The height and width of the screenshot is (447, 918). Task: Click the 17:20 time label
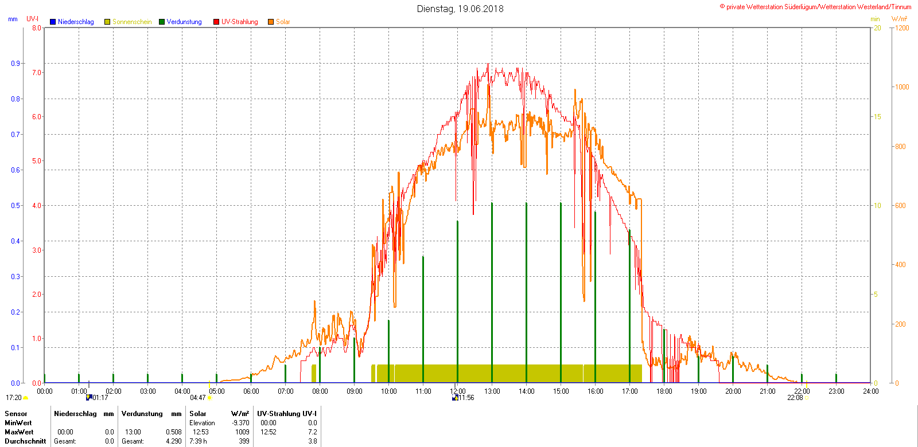(14, 398)
